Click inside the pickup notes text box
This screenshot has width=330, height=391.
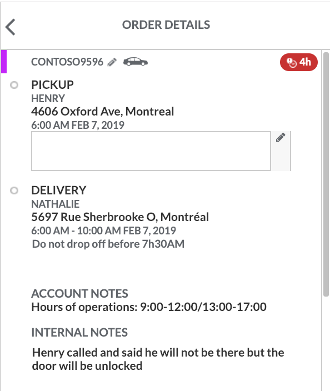pyautogui.click(x=151, y=151)
